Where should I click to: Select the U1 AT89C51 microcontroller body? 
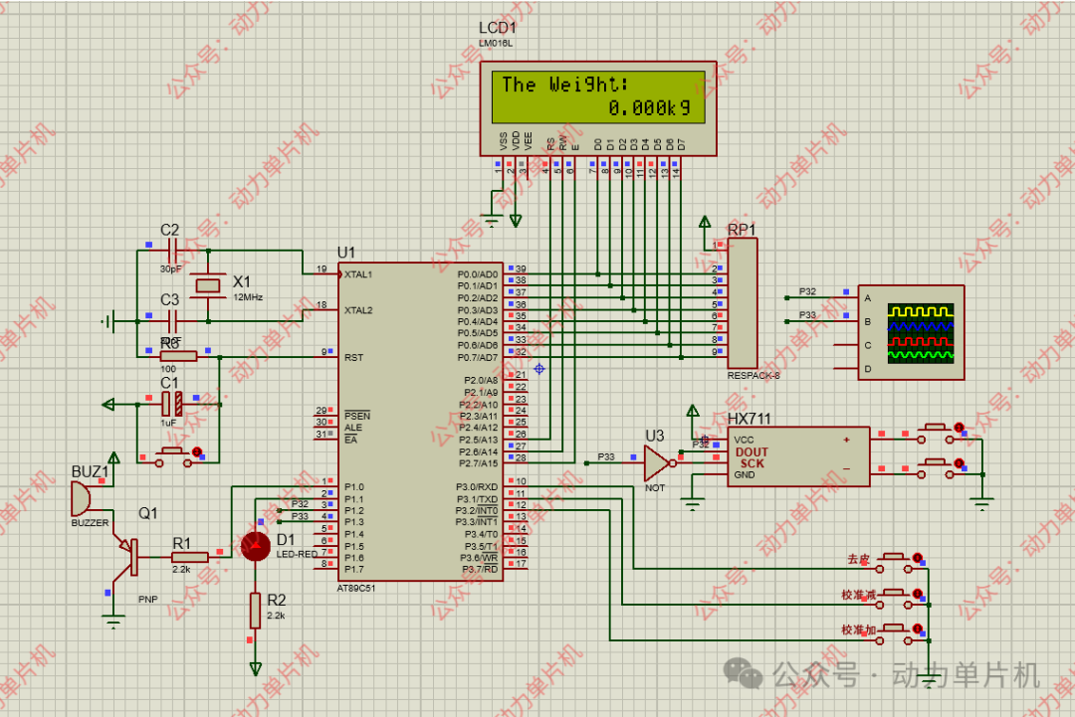pos(420,422)
